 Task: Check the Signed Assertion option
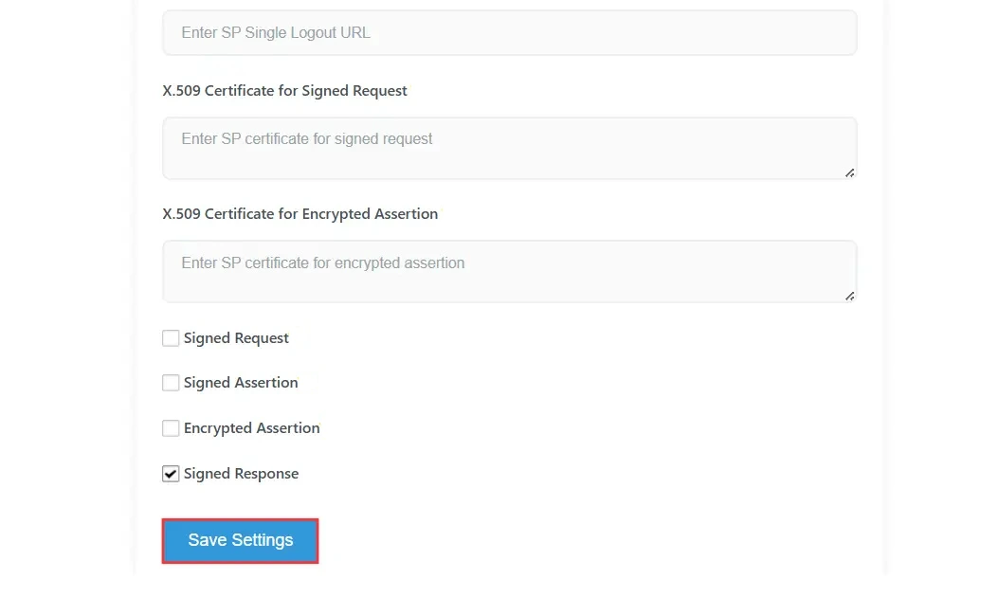[x=171, y=382]
